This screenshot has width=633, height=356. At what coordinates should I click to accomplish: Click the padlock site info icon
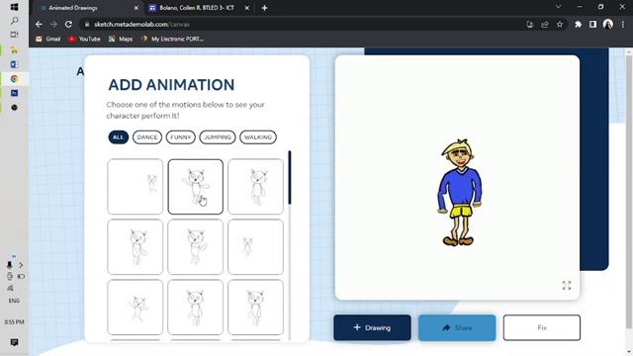87,24
